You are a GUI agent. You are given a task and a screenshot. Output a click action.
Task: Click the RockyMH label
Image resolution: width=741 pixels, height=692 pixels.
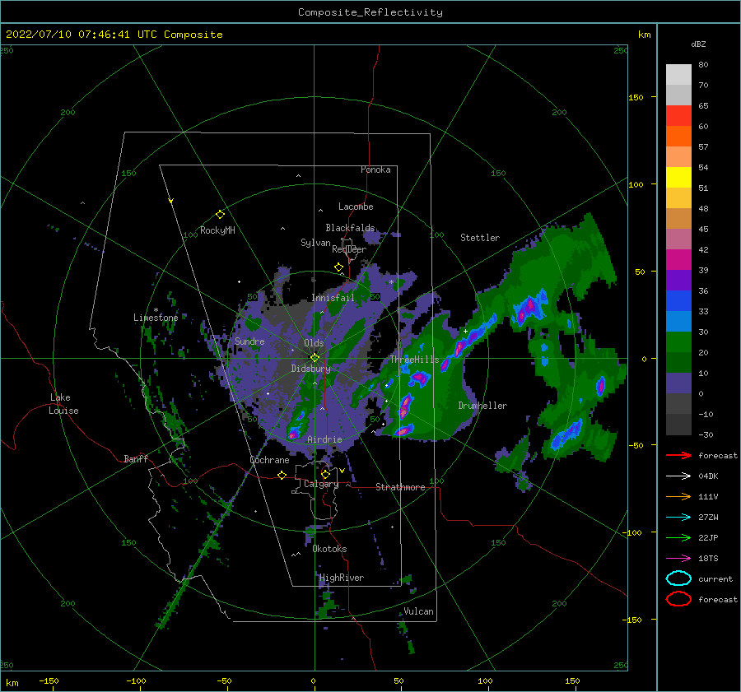click(217, 230)
